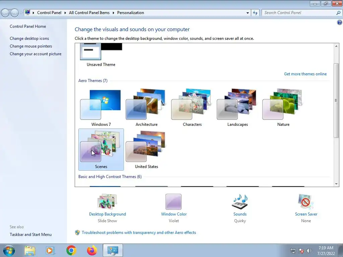Expand arrow after All Control Panel Items
Screen dimensions: 343x257
coord(113,13)
